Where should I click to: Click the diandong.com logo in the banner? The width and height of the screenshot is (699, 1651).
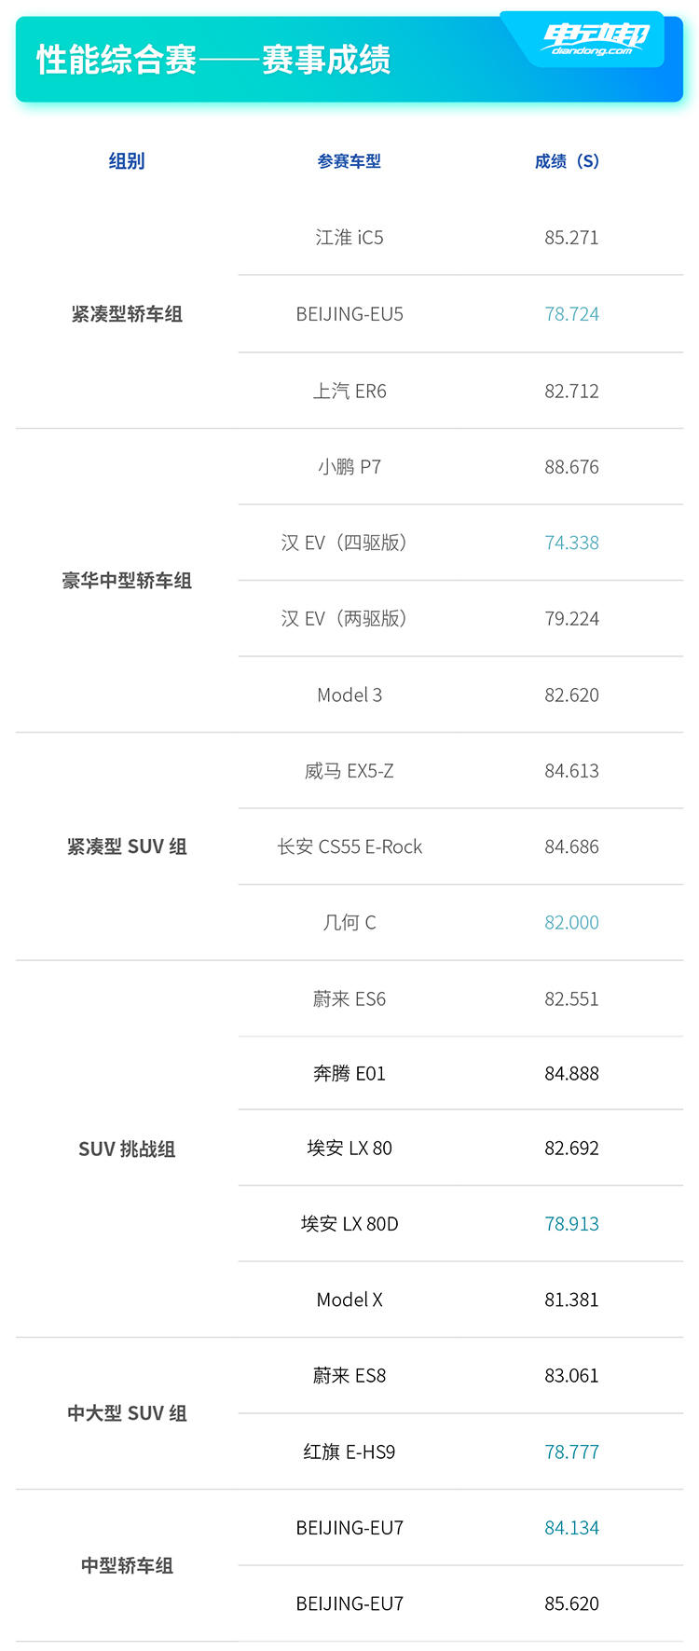595,39
